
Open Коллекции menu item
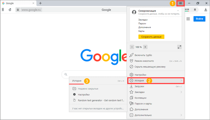click(x=156, y=98)
